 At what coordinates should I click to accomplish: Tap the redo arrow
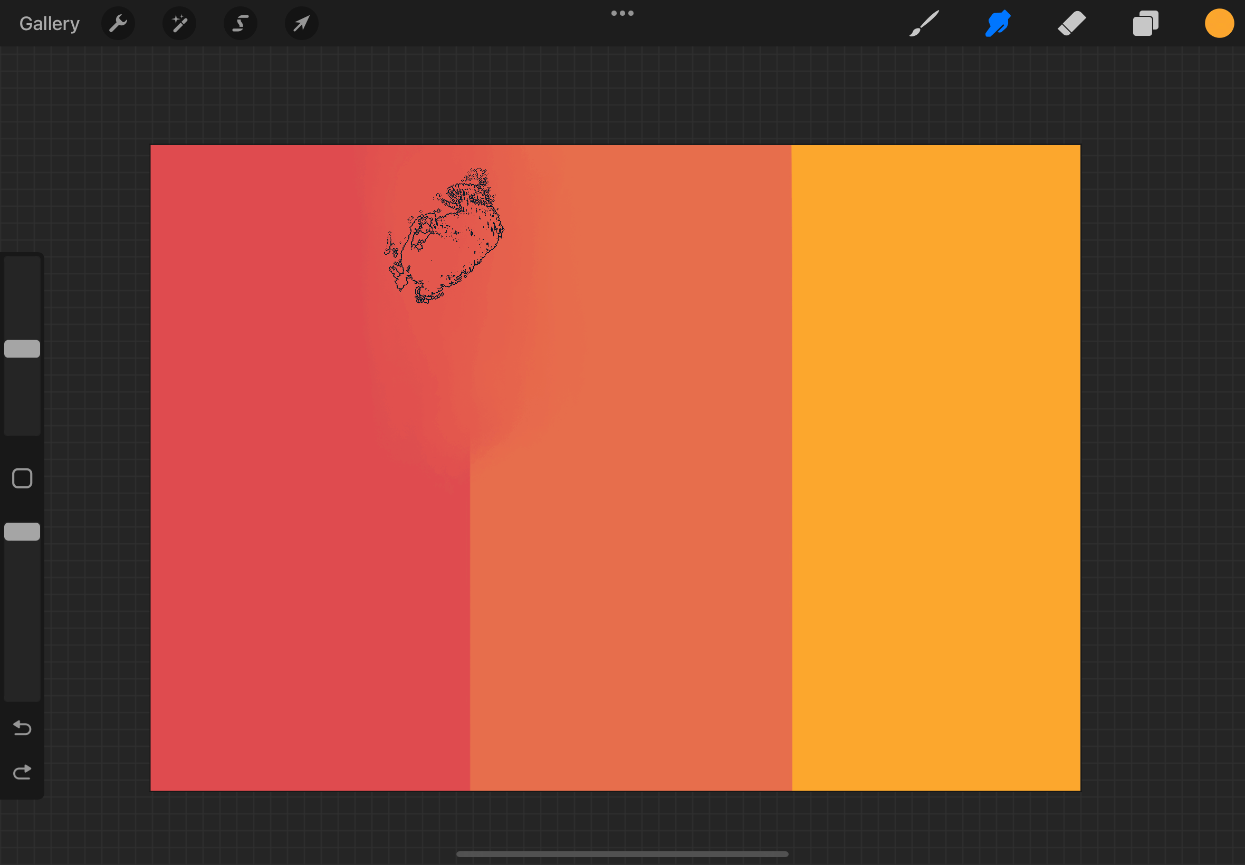(x=22, y=772)
